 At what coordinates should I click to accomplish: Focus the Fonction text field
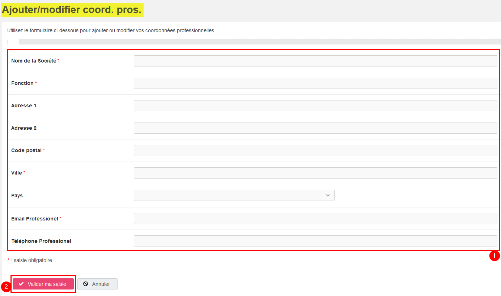click(315, 83)
